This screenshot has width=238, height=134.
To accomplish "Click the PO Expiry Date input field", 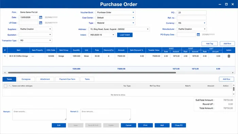I will (x=186, y=35).
